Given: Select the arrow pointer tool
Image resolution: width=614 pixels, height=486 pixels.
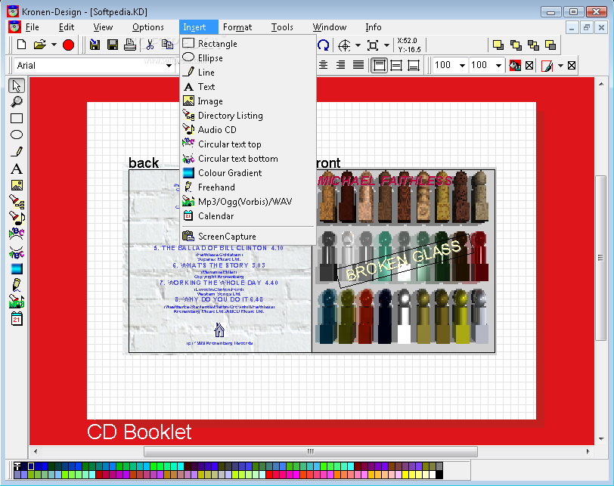Looking at the screenshot, I should click(17, 85).
